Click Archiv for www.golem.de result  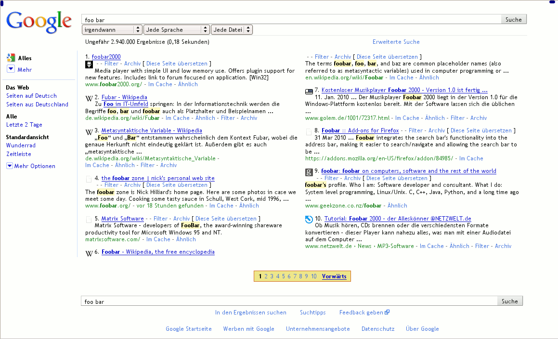click(x=479, y=118)
